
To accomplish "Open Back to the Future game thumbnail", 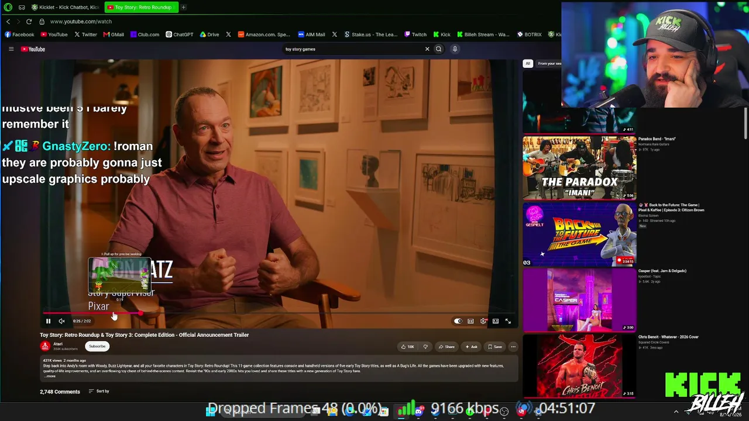I will [579, 234].
